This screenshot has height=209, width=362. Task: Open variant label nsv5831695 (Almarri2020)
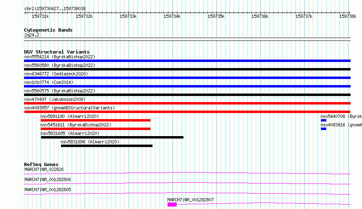coord(70,133)
